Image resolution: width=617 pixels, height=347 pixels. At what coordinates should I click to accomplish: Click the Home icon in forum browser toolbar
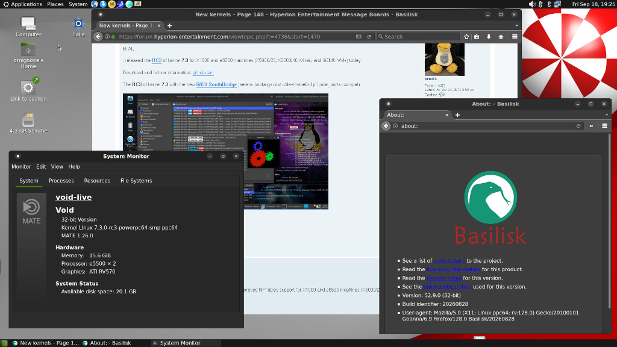click(501, 37)
